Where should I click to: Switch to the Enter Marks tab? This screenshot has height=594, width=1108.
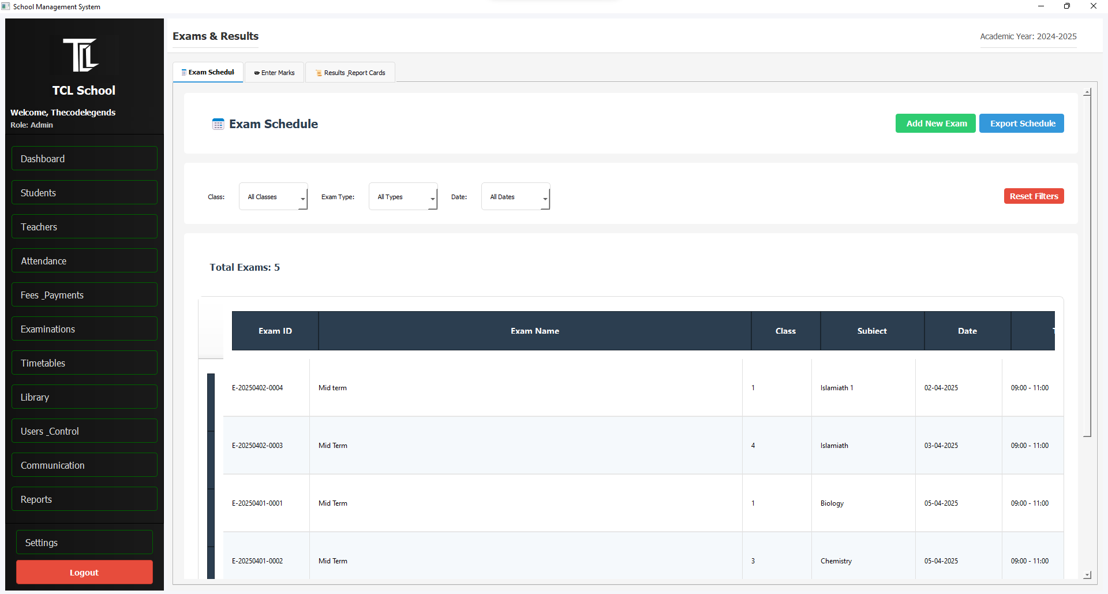[x=275, y=73]
